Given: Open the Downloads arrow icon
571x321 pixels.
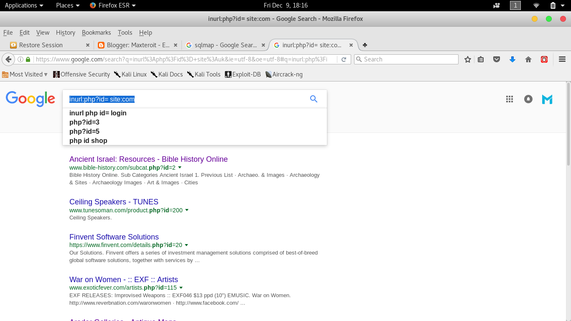Looking at the screenshot, I should tap(512, 59).
